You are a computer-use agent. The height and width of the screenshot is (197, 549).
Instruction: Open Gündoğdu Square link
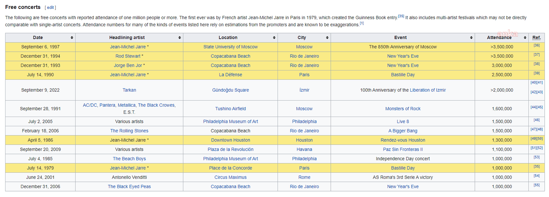pyautogui.click(x=231, y=90)
